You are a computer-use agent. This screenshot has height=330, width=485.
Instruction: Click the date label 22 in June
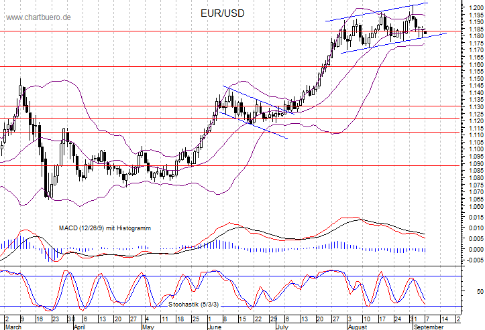258,319
